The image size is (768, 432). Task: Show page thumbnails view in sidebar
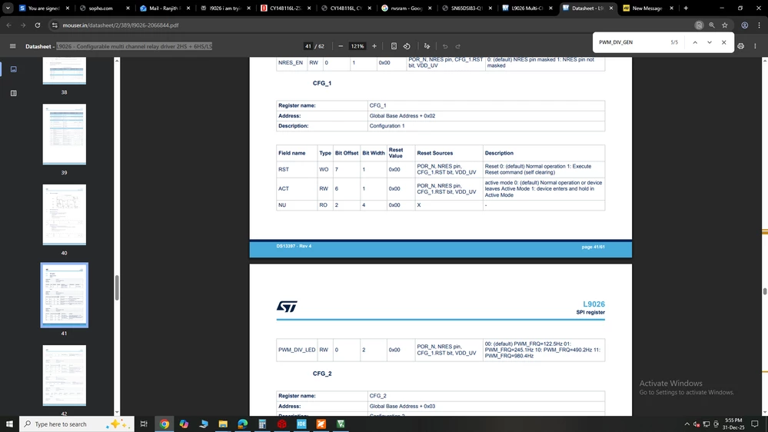(14, 69)
